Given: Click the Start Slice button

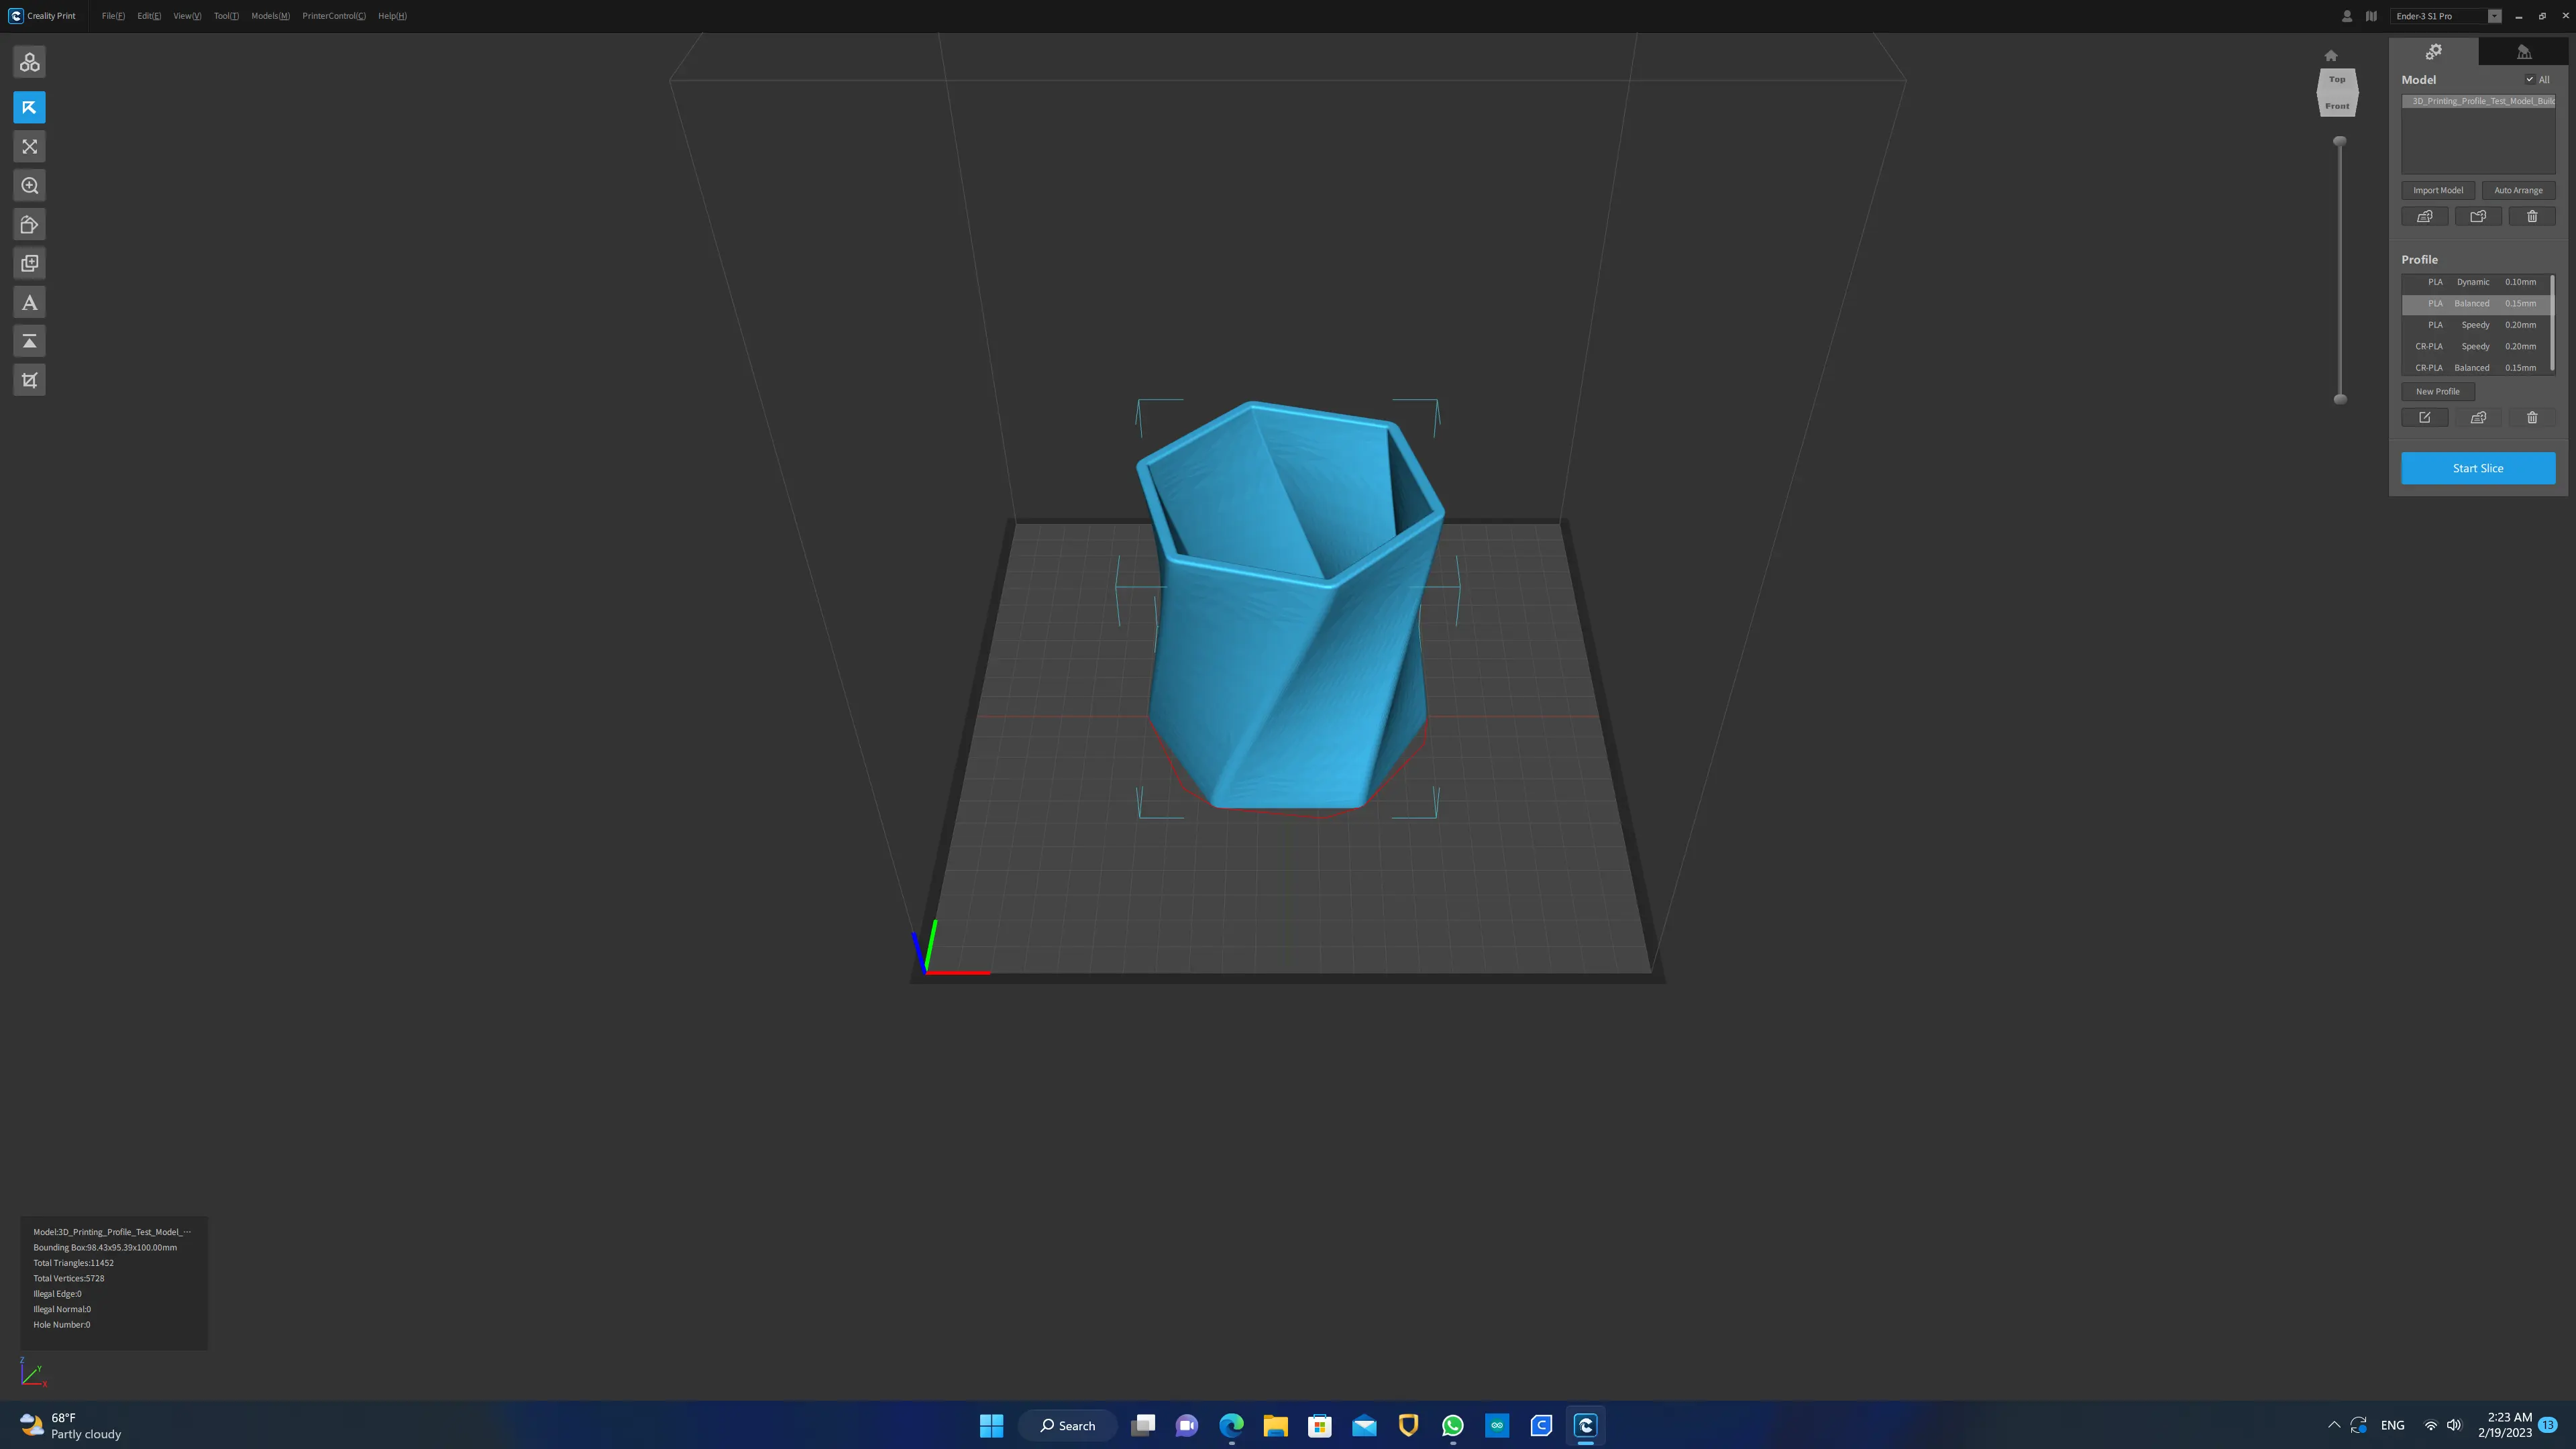Looking at the screenshot, I should pyautogui.click(x=2477, y=468).
